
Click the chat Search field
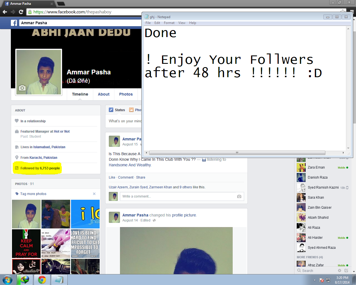click(316, 271)
